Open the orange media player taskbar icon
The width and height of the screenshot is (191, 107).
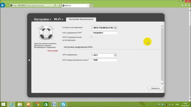click(29, 104)
